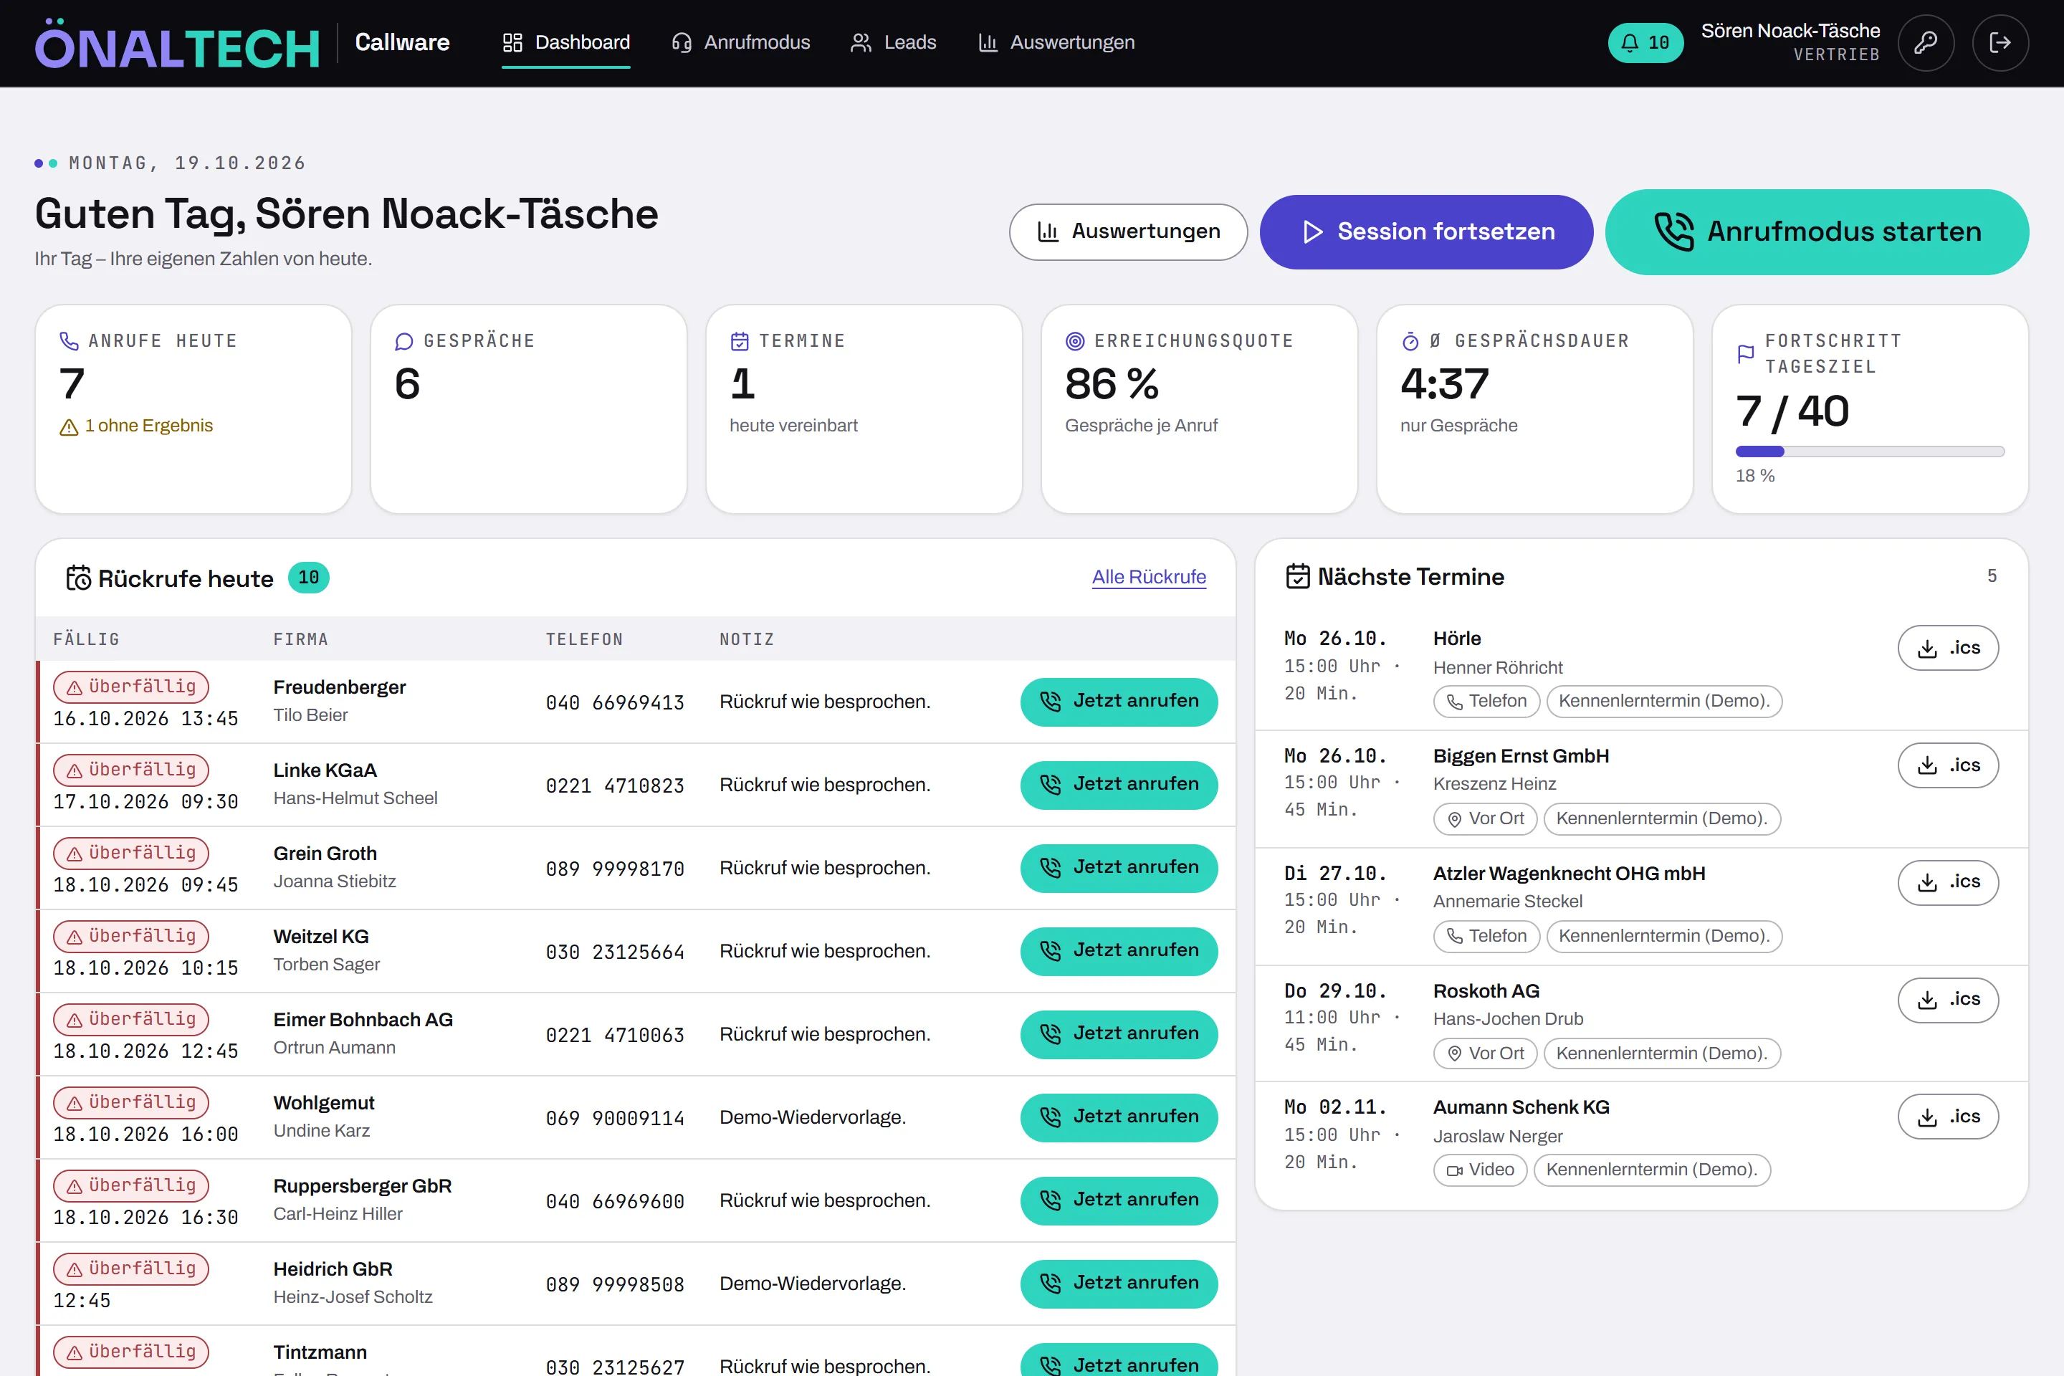
Task: Click the Nächste Termine calendar icon
Action: (x=1297, y=575)
